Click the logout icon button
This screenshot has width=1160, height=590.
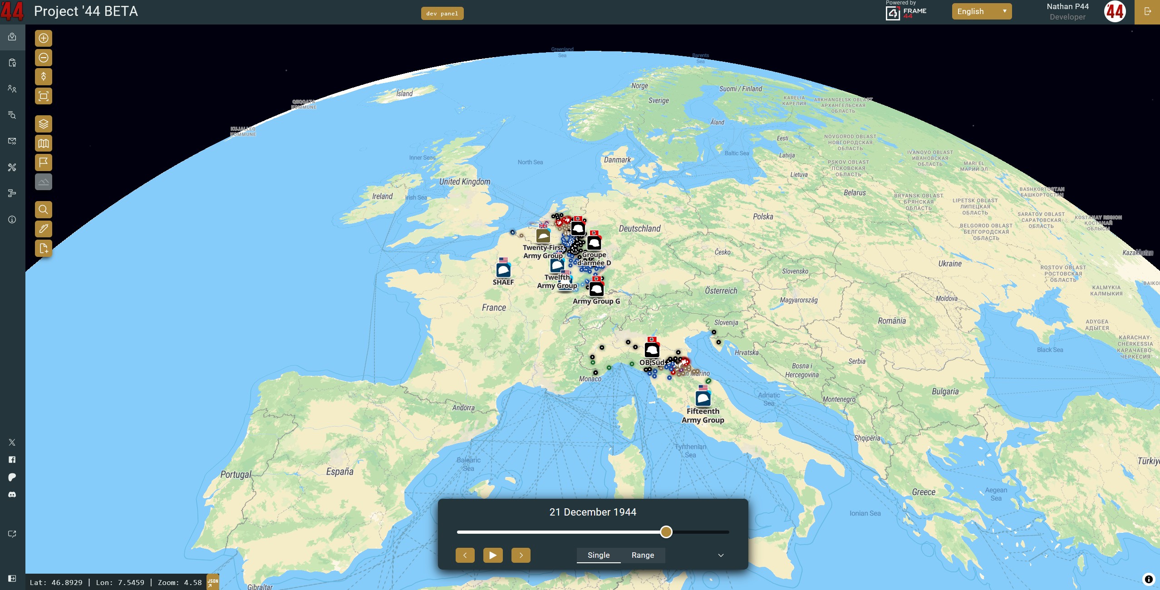[x=1147, y=12]
